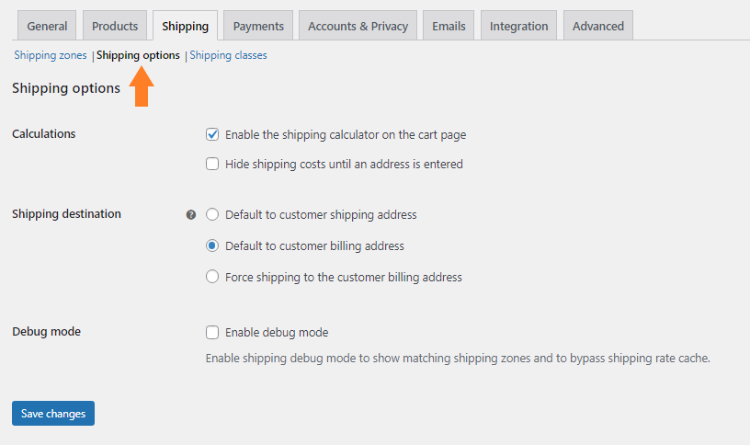Enable debug mode checkbox

point(212,332)
